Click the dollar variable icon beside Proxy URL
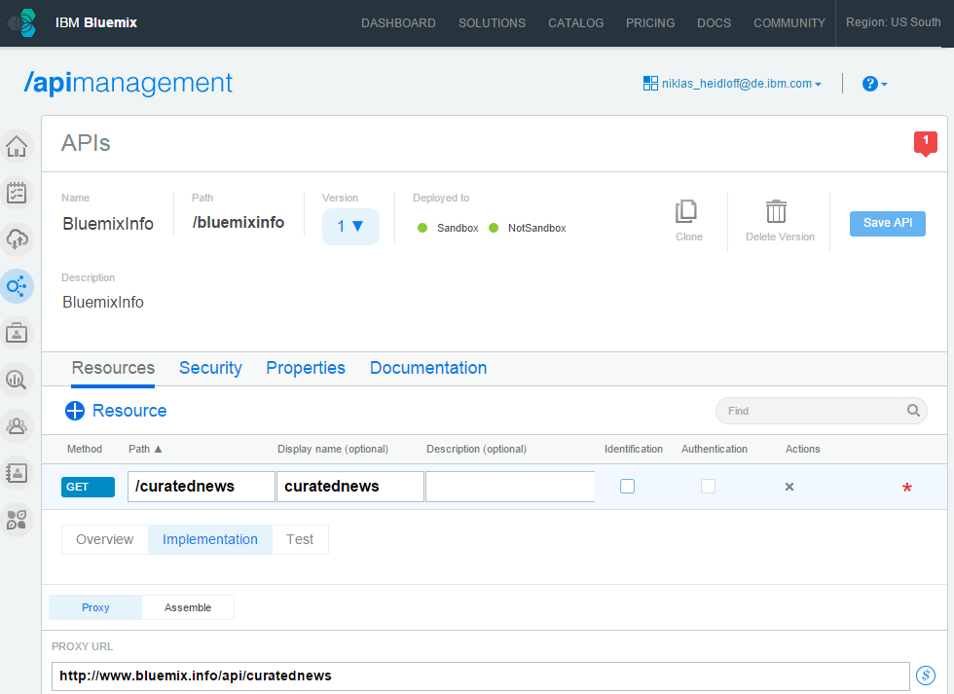This screenshot has width=954, height=694. (926, 676)
